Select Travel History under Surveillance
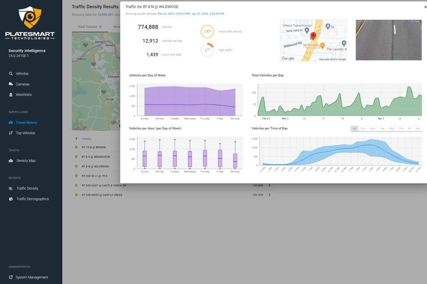427x284 pixels. click(23, 122)
